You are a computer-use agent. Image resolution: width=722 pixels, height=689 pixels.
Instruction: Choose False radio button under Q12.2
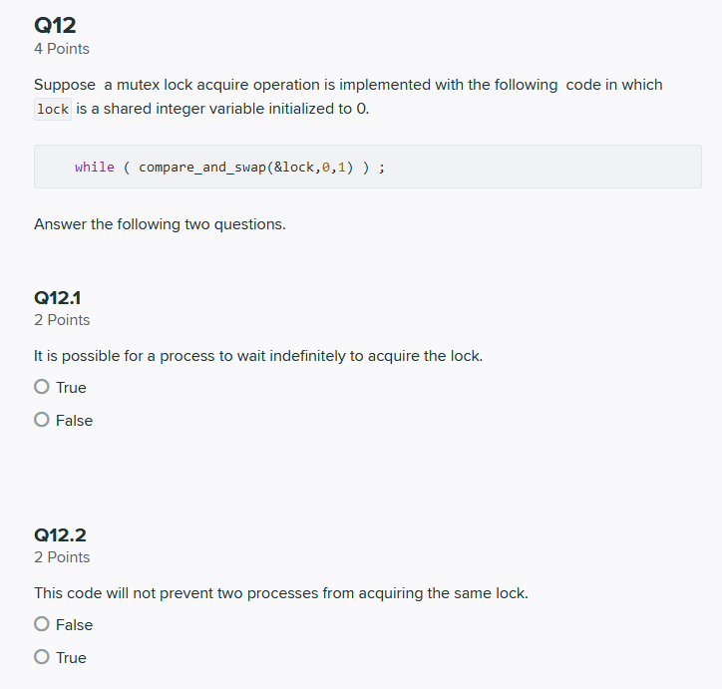(x=42, y=624)
